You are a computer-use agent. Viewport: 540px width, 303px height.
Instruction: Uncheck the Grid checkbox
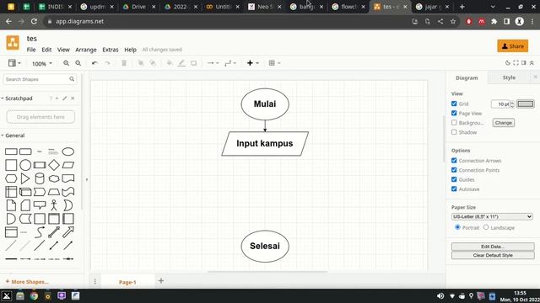tap(454, 104)
